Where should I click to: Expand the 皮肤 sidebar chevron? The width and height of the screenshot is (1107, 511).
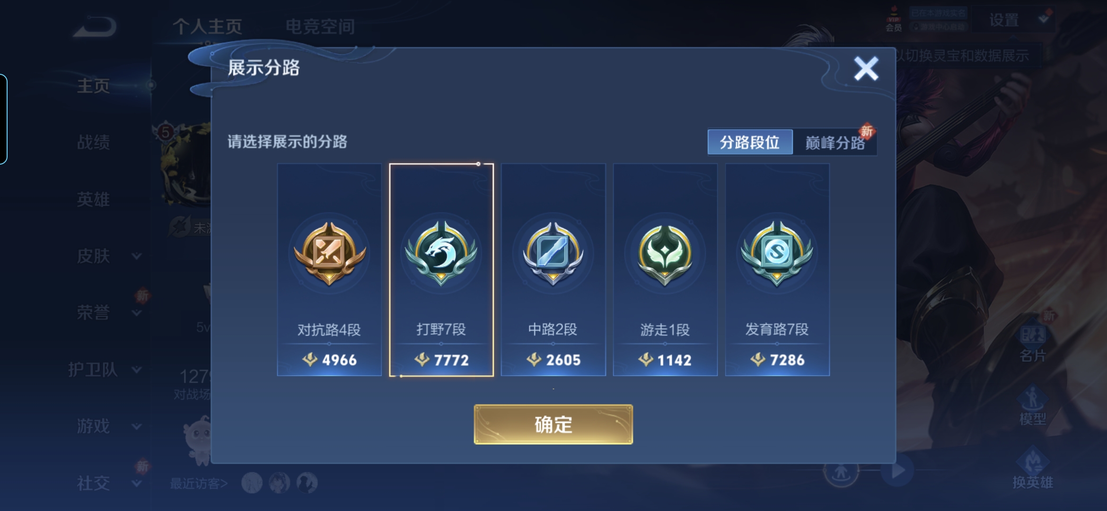[x=137, y=256]
